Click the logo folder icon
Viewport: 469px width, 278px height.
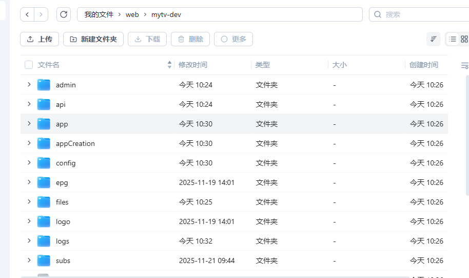44,221
